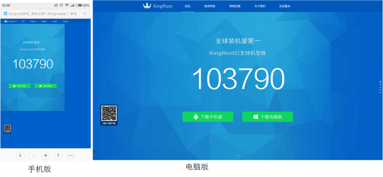The height and width of the screenshot is (177, 383).
Task: Click the large 下载手机版 button on desktop page
Action: (x=208, y=117)
